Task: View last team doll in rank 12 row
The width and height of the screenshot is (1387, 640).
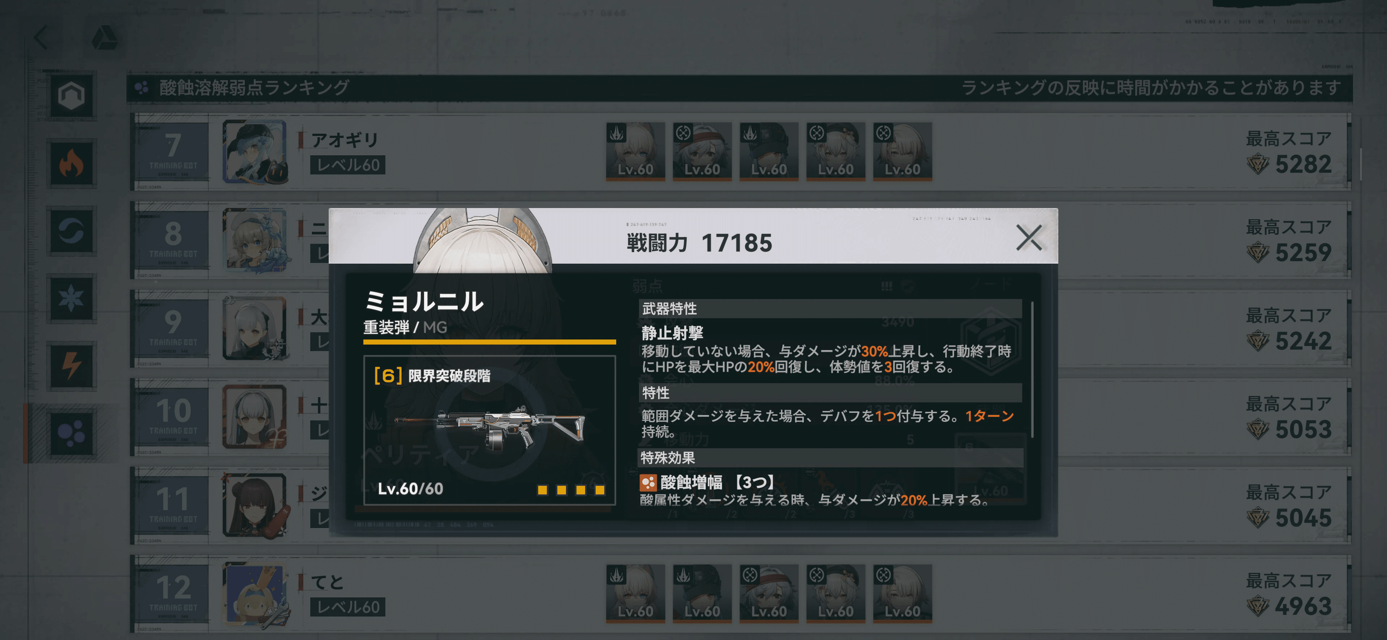Action: coord(902,593)
